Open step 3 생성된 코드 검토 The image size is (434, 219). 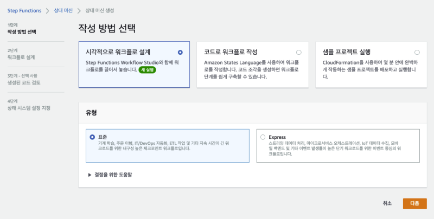pos(24,82)
